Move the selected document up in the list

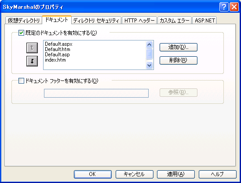pyautogui.click(x=32, y=48)
